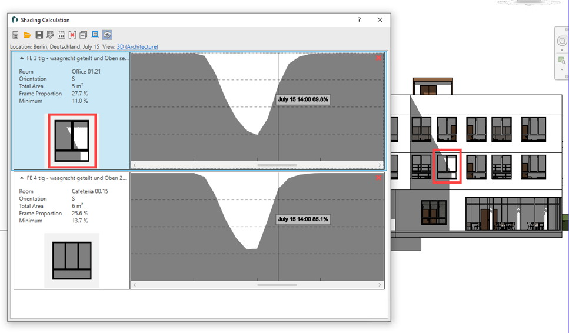Click the edit list pencil icon
Image resolution: width=569 pixels, height=333 pixels.
(50, 35)
